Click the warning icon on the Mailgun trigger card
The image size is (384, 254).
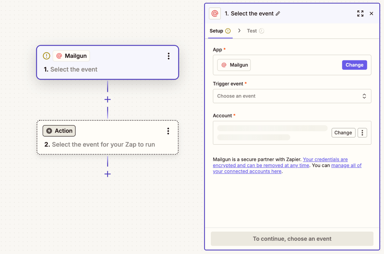click(46, 56)
